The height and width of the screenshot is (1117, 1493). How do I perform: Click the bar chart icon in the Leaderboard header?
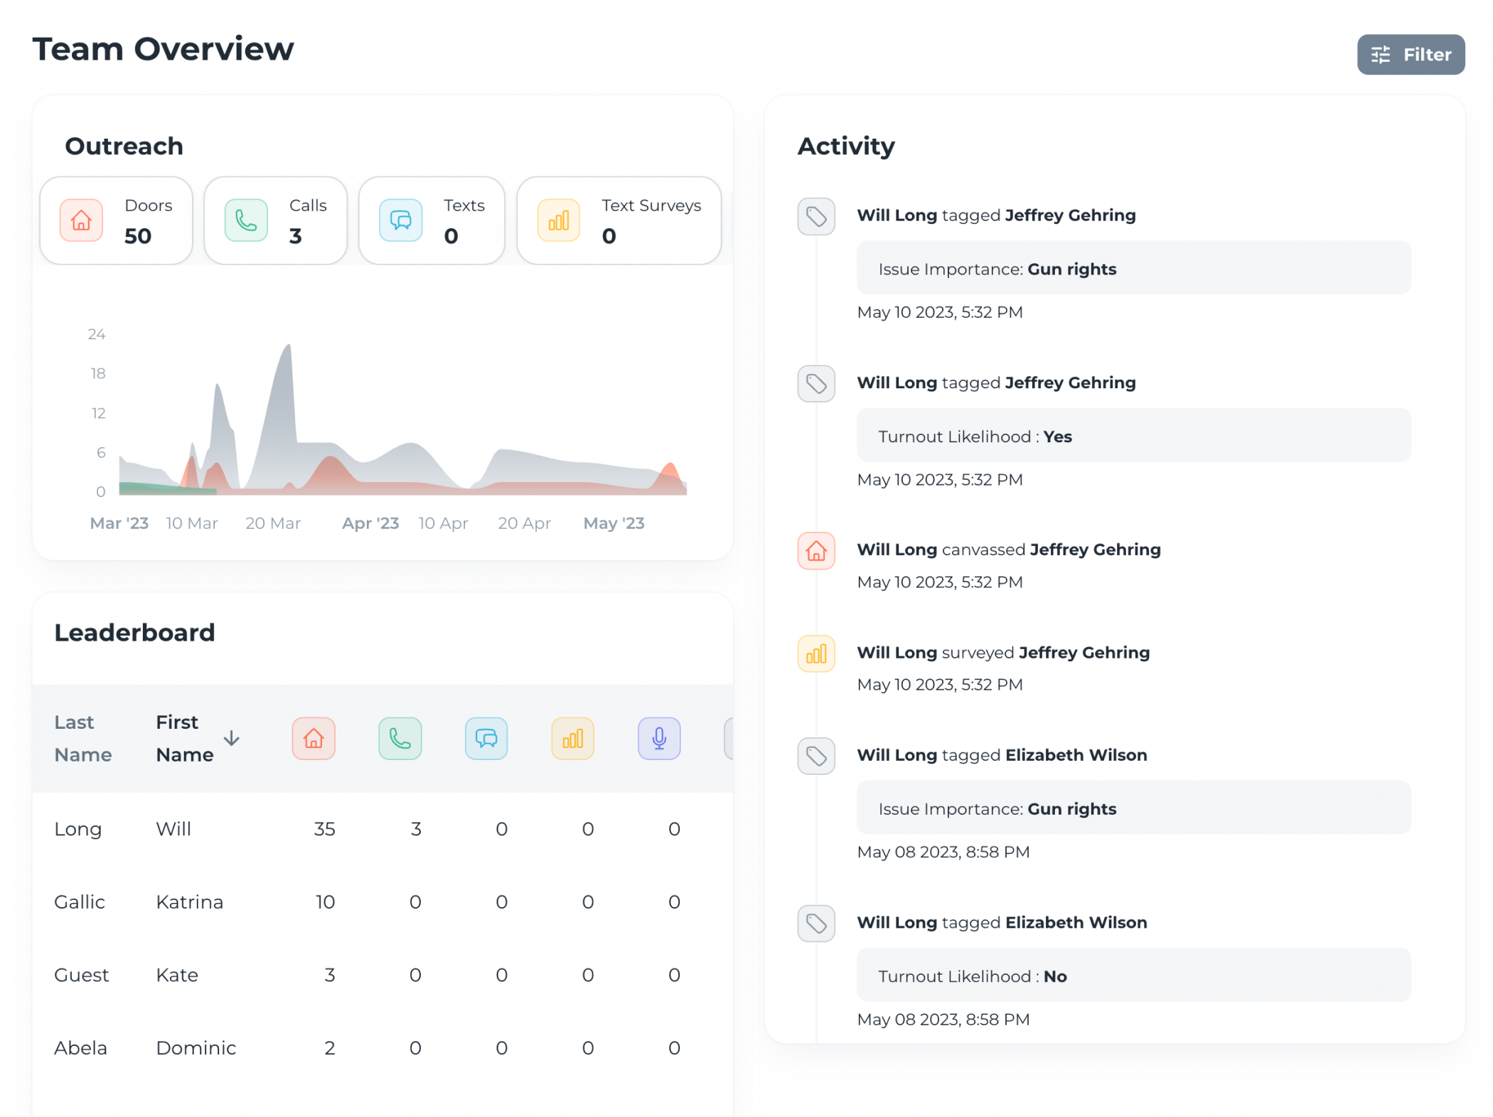[573, 739]
